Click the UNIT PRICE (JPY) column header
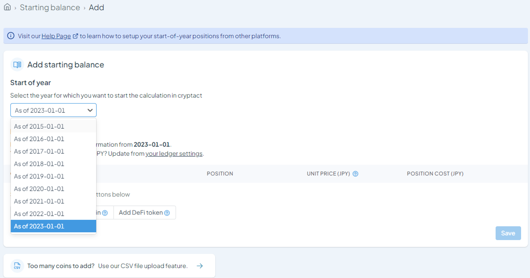 click(328, 174)
